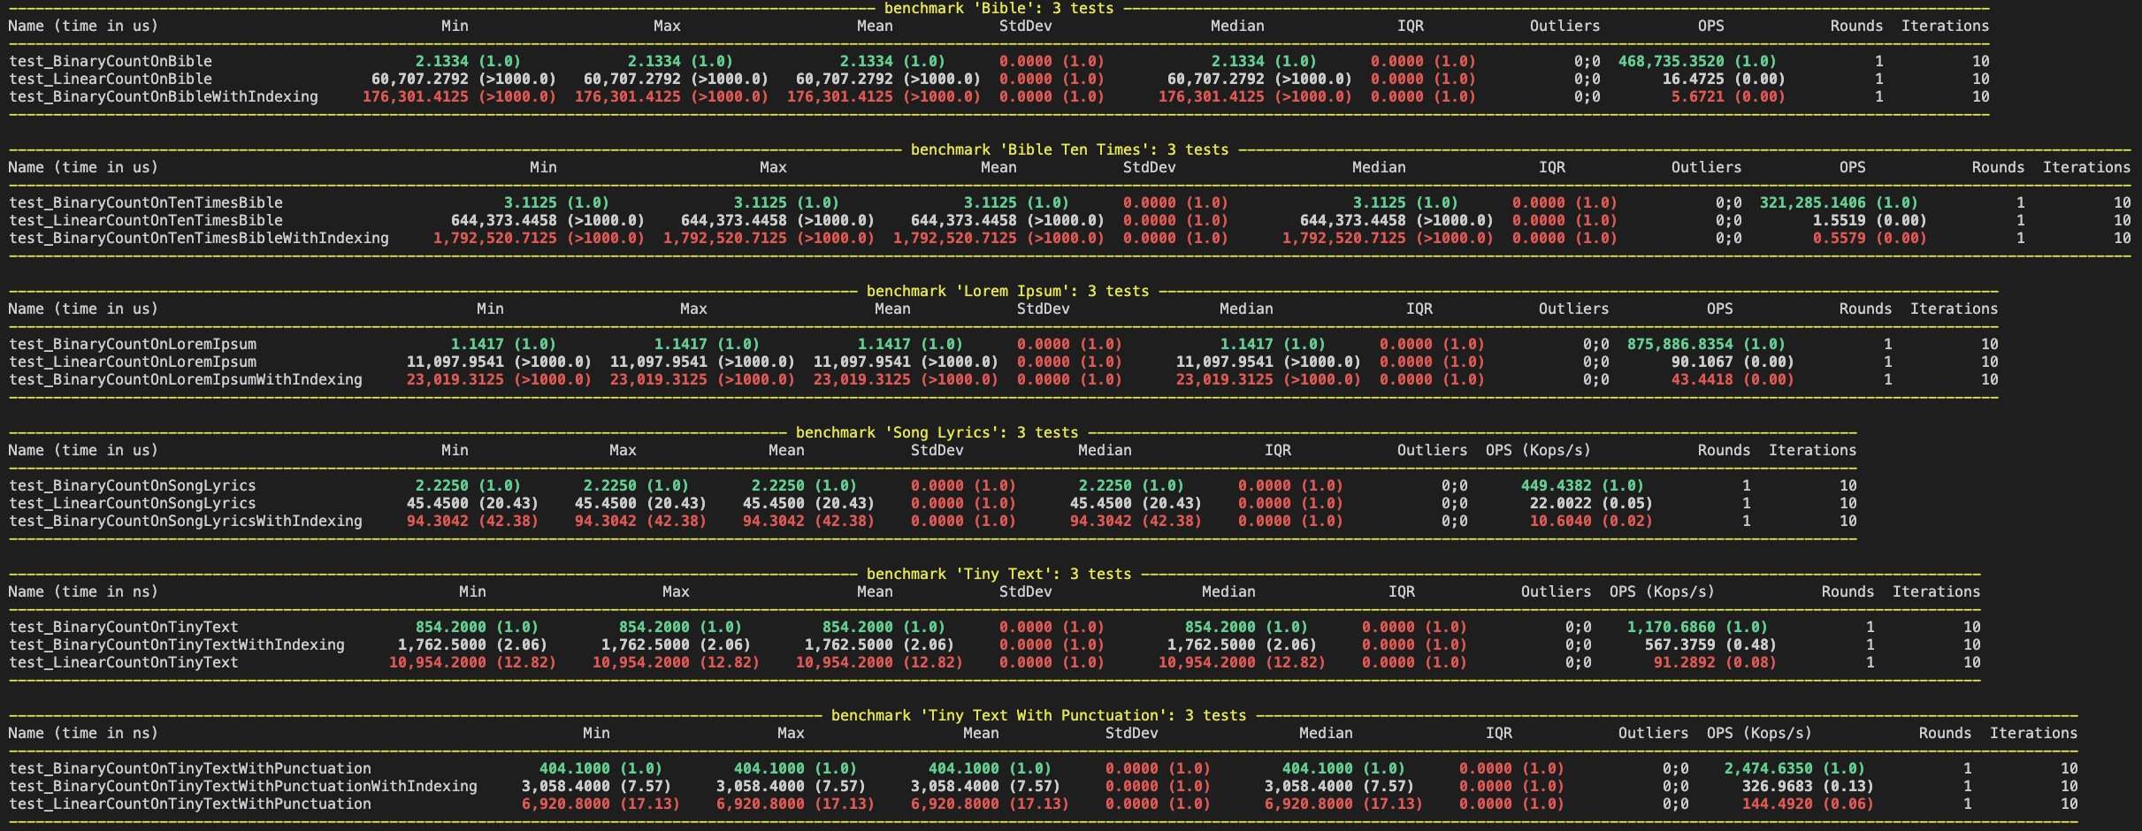This screenshot has width=2142, height=831.
Task: Click OPS value 1.5519 for test_LinearCountOnTenTimesBible
Action: [1840, 221]
